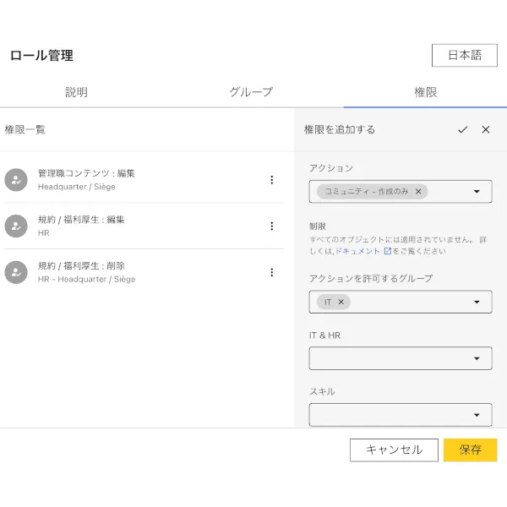Switch to the グループ tab
507x507 pixels.
[251, 92]
